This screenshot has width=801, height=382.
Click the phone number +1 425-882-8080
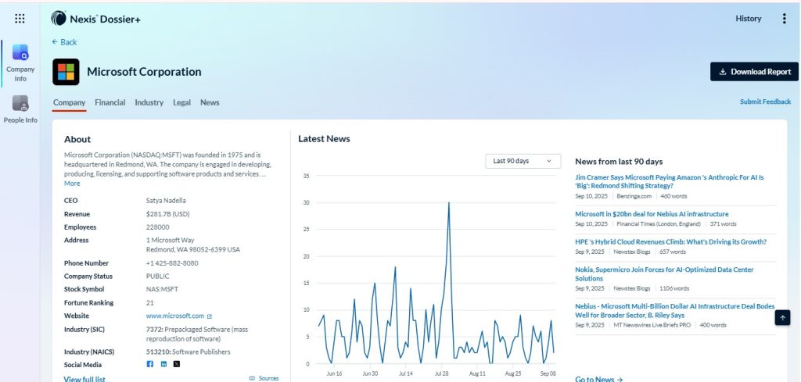pos(172,263)
